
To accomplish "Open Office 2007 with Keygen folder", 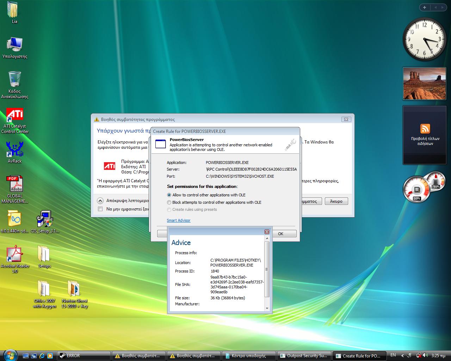I will tap(44, 294).
